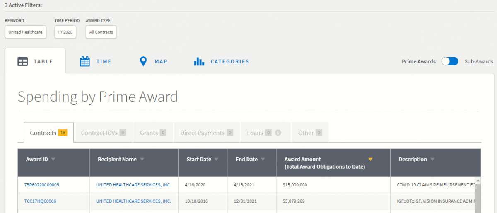Screen dimensions: 497x213
Task: Click the Categories bar chart icon
Action: pyautogui.click(x=199, y=61)
